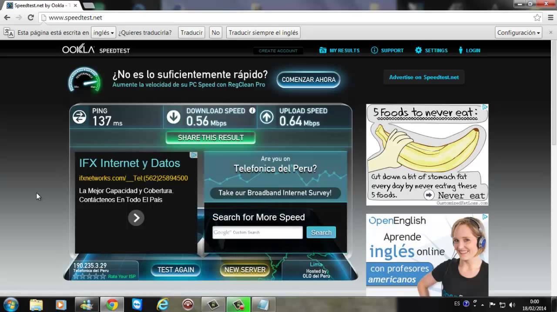Click the IFX Internet y Datos ad title
This screenshot has width=557, height=312.
[x=130, y=163]
